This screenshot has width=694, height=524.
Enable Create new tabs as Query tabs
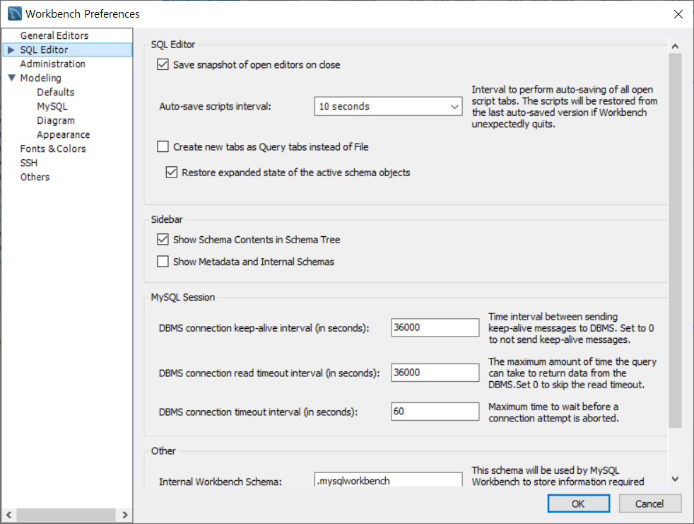163,146
